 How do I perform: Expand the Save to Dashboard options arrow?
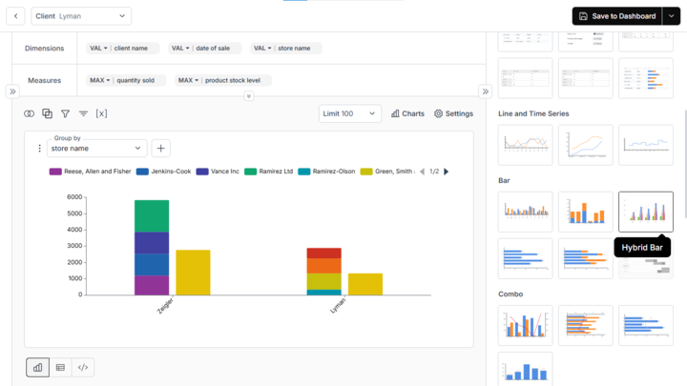tap(671, 16)
